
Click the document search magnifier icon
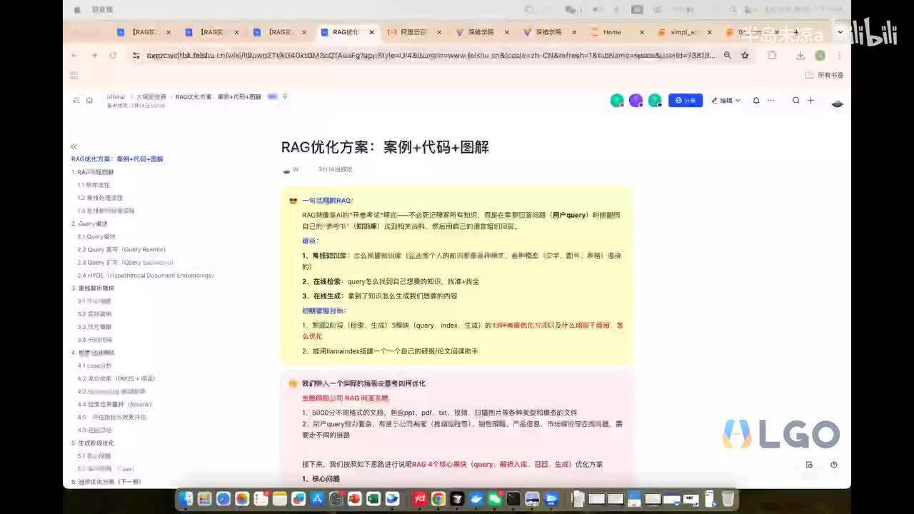796,101
